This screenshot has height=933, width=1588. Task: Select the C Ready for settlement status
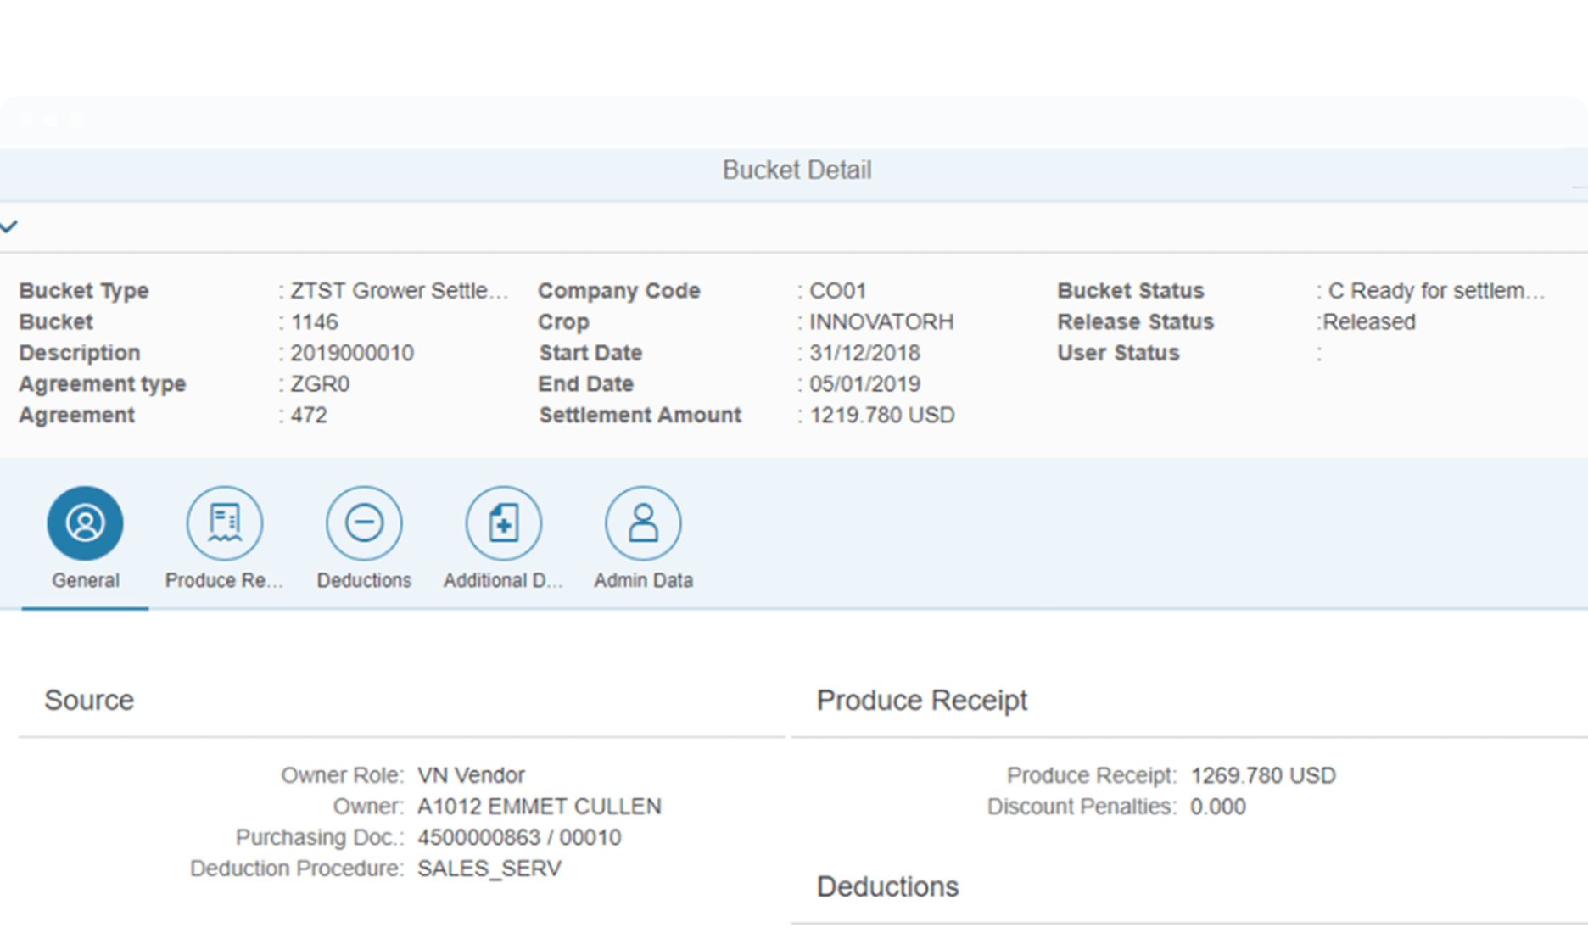1434,290
